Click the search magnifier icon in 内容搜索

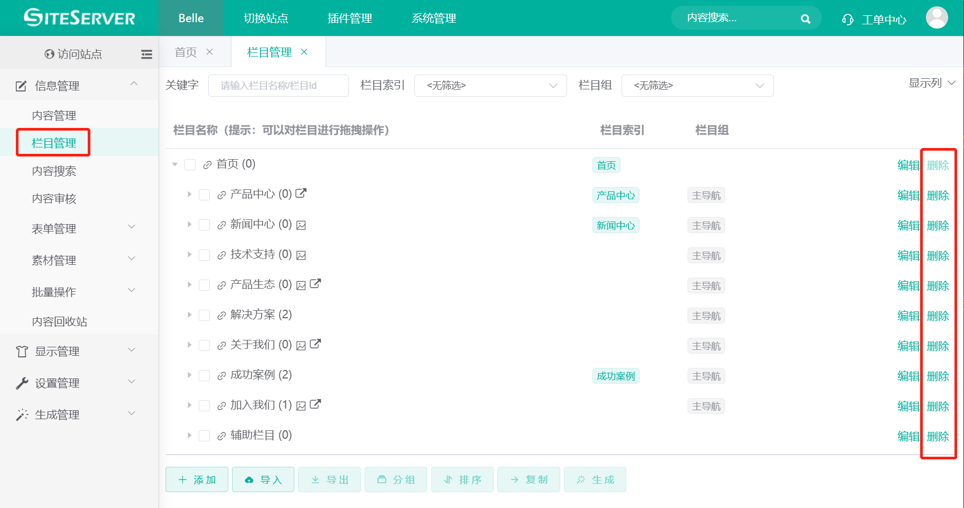click(x=805, y=18)
